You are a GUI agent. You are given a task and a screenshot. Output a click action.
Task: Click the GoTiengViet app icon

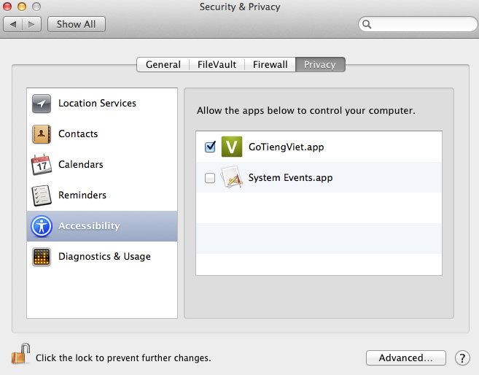(x=232, y=147)
